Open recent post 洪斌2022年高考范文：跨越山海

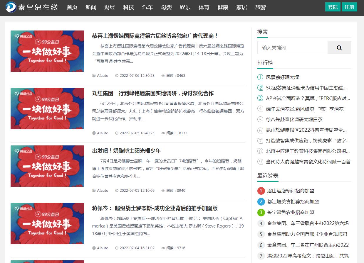[308, 256]
